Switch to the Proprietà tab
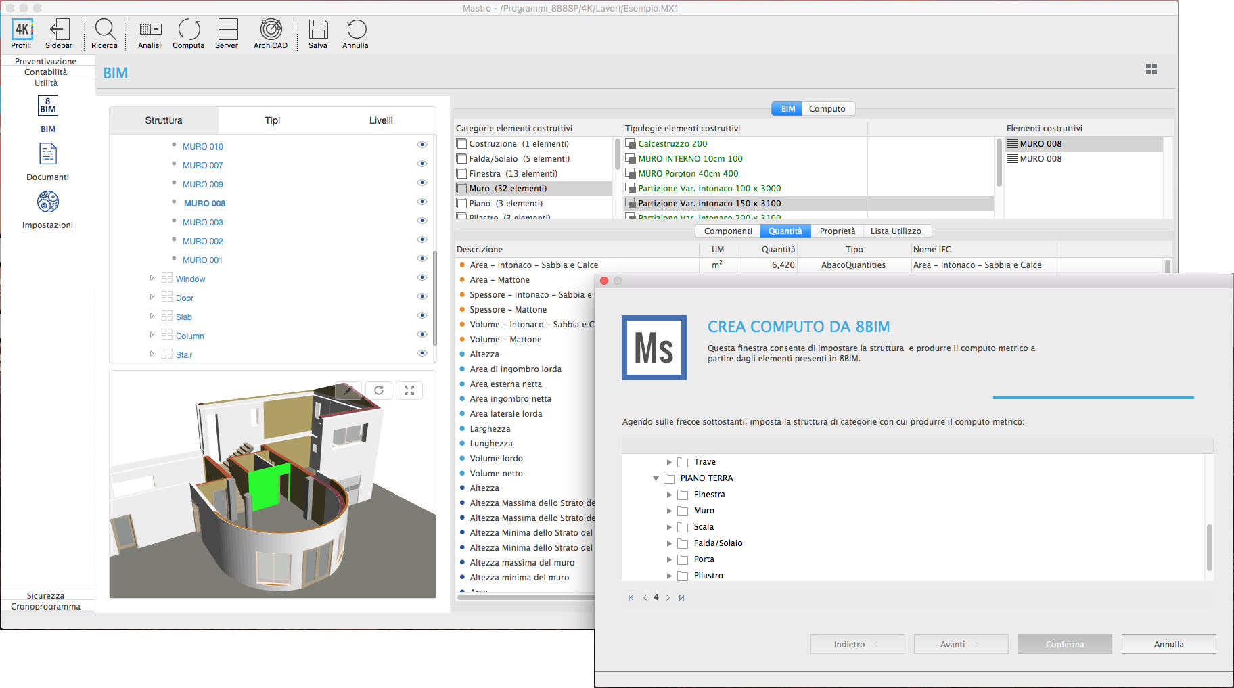The width and height of the screenshot is (1234, 688). 837,231
